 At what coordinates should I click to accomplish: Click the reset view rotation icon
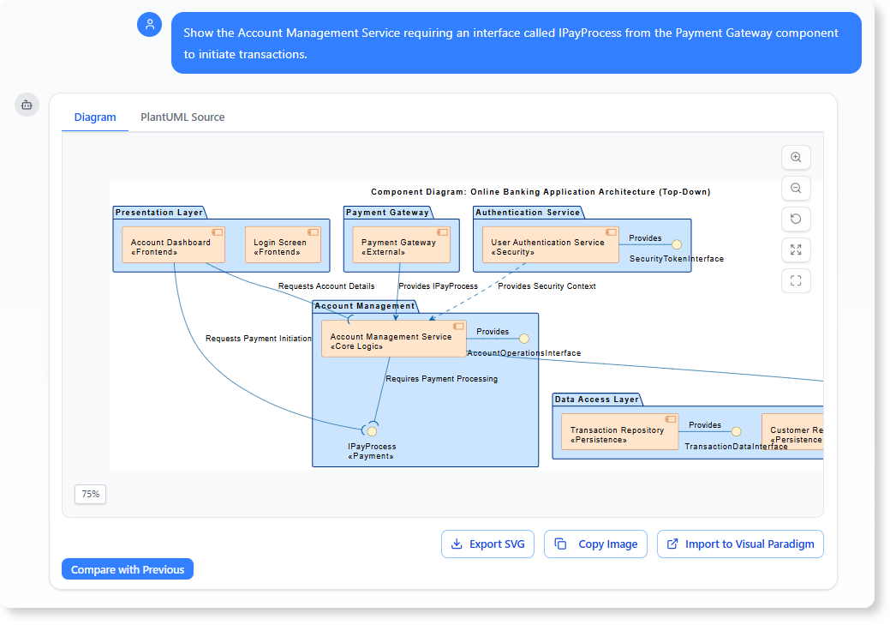pos(796,219)
